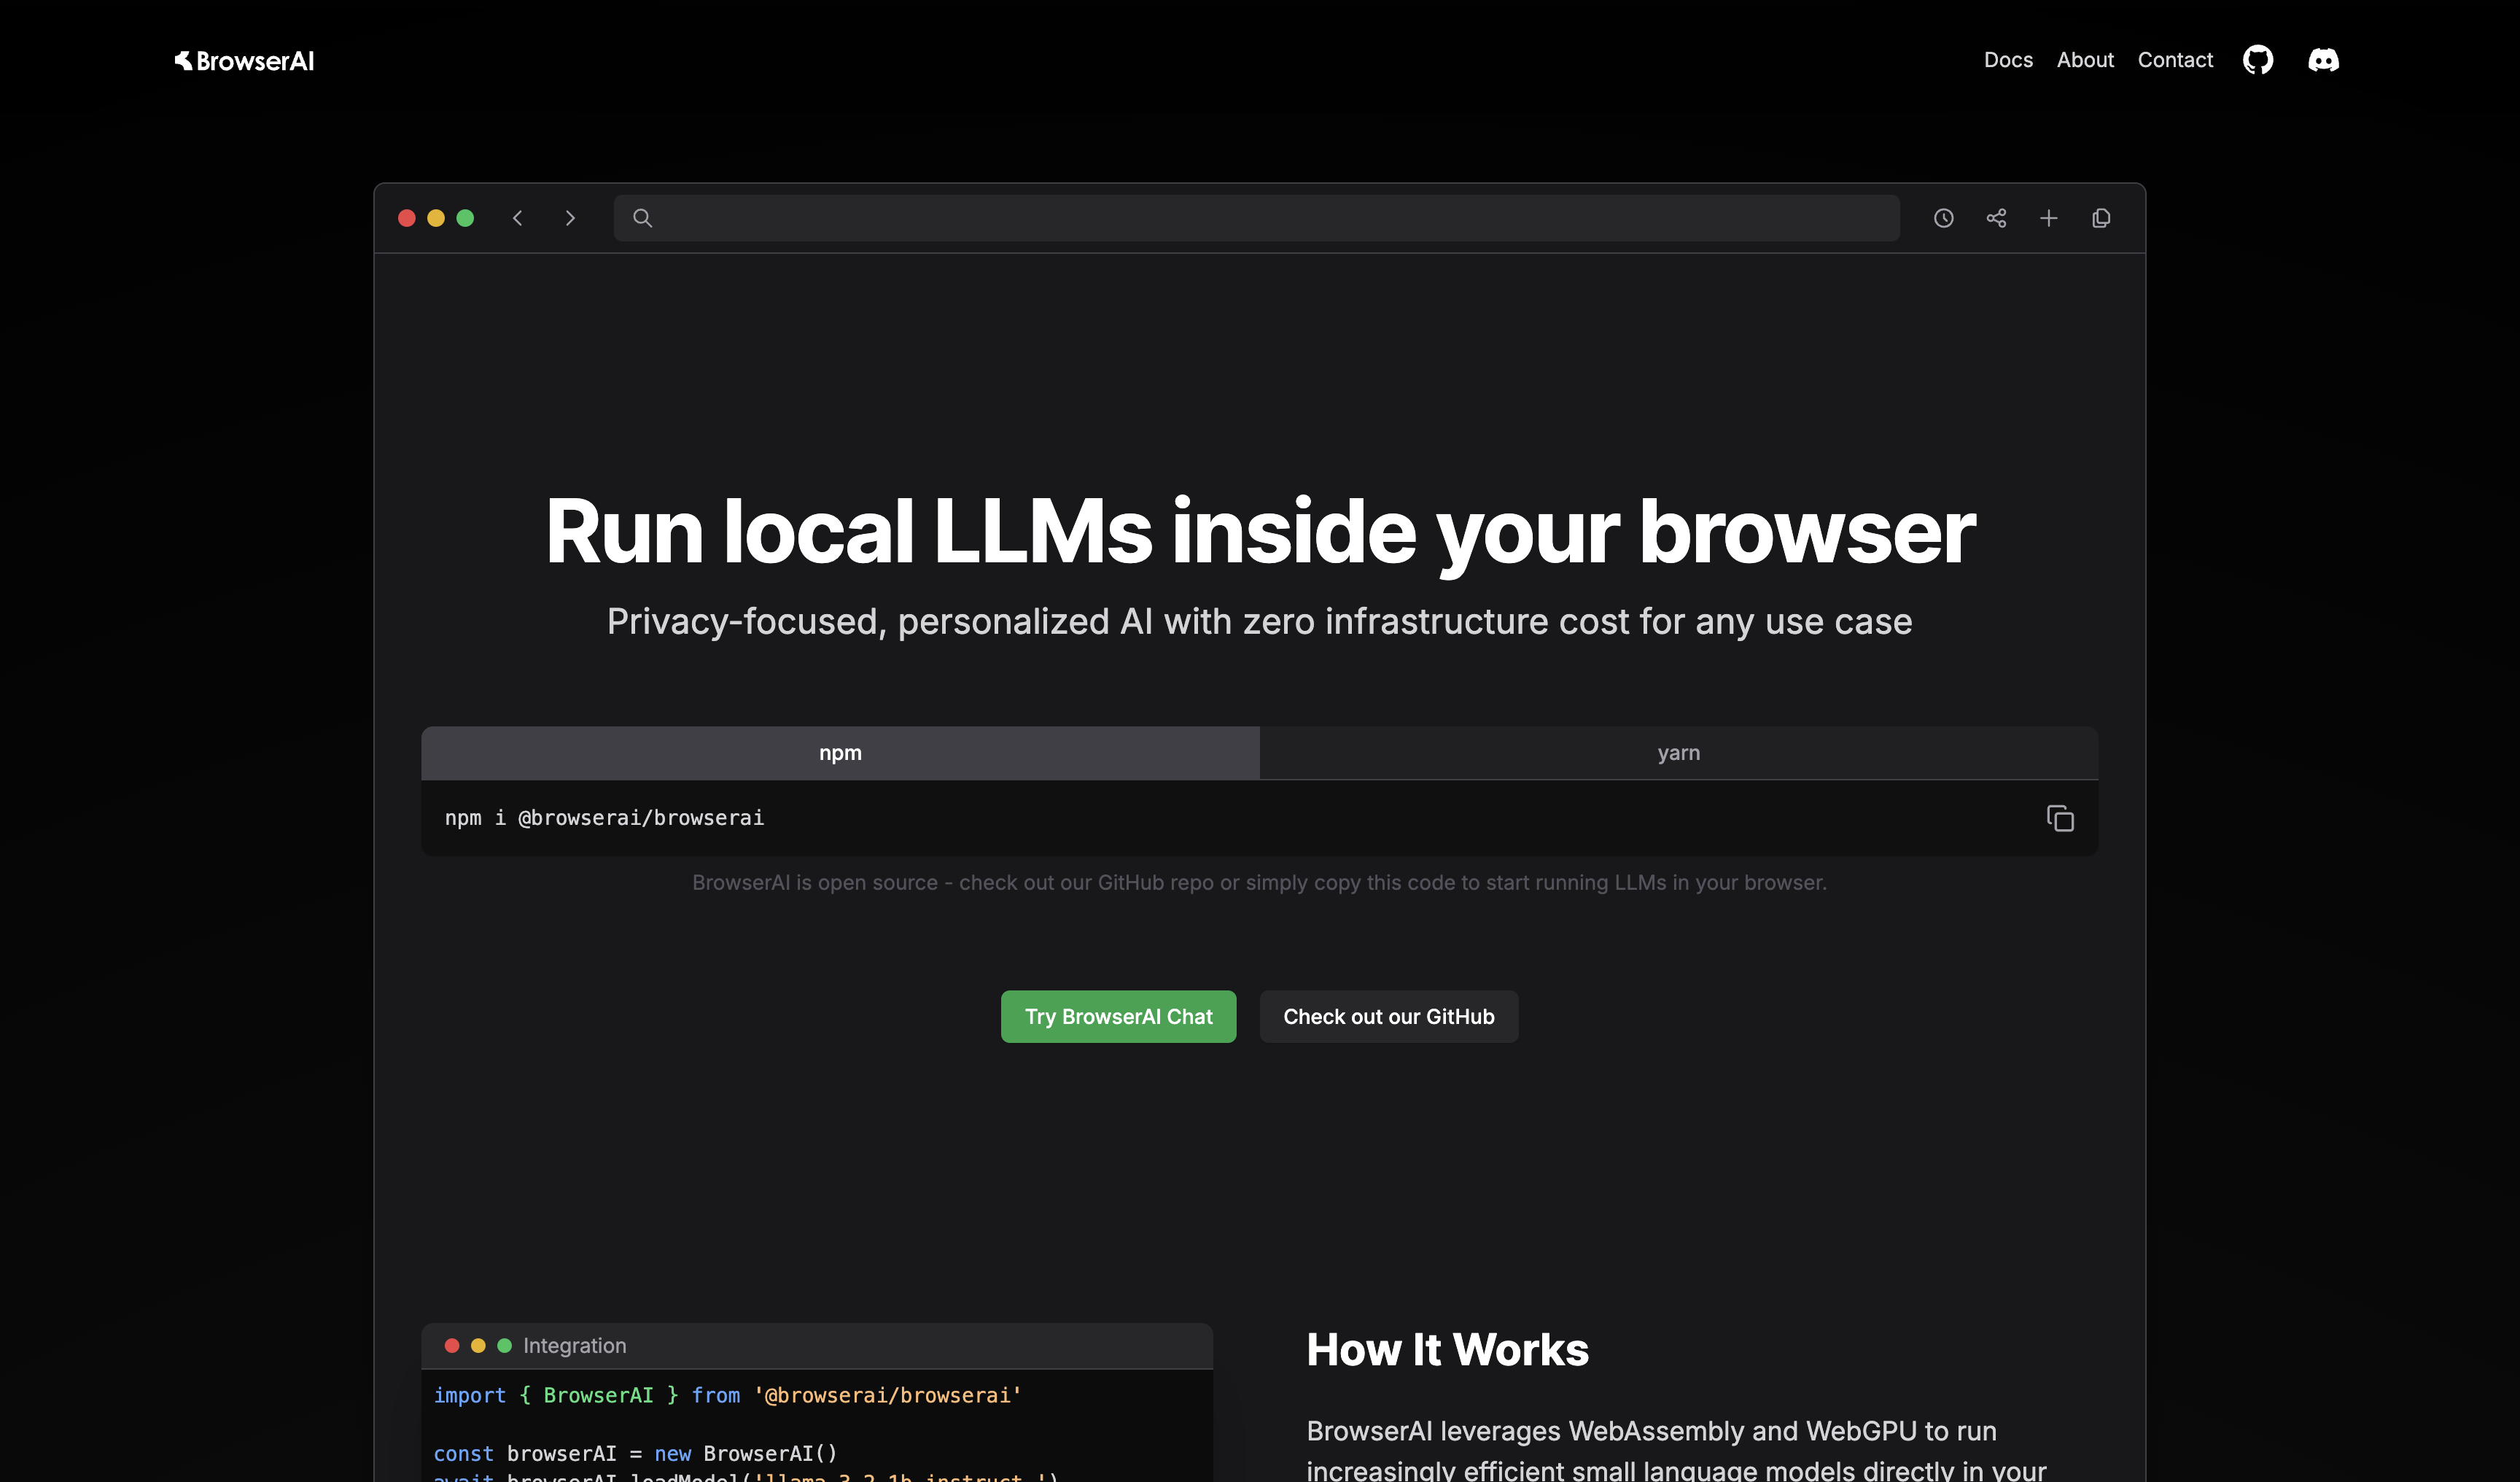2520x1482 pixels.
Task: Click the green traffic light in the Integration window
Action: 505,1345
